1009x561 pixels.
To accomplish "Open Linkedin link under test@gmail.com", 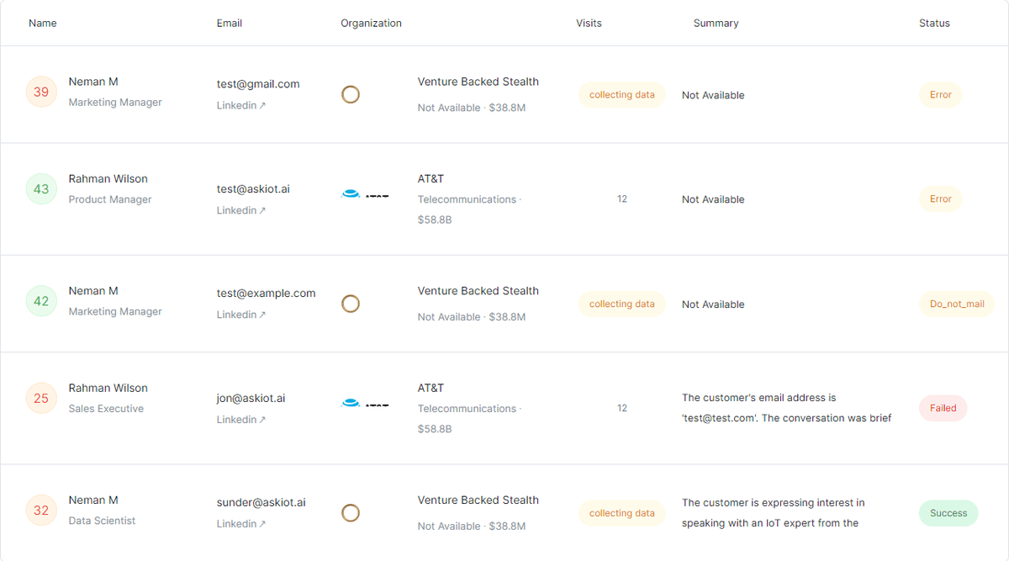I will point(240,105).
